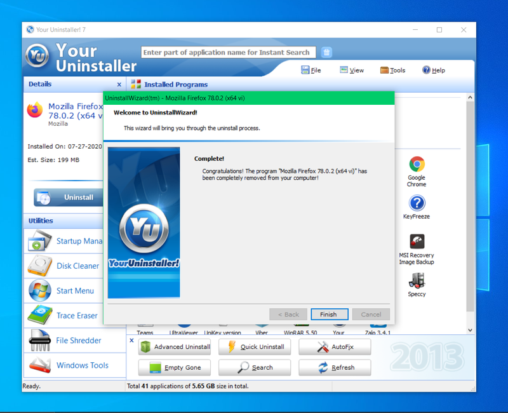Open Windows Tools utility
The image size is (508, 413).
pos(63,365)
